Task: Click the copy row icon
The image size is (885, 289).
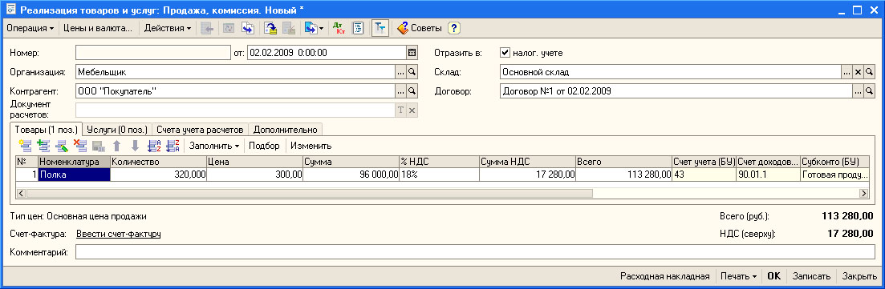Action: 43,146
